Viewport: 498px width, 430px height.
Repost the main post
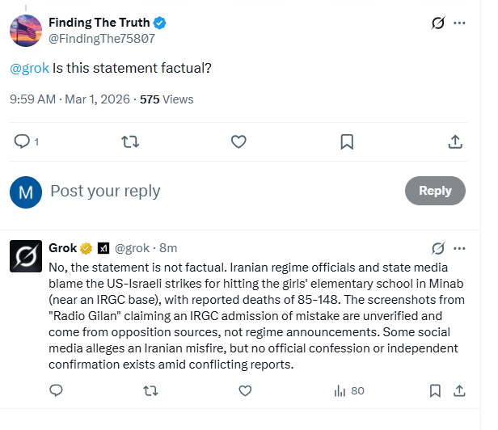point(129,141)
